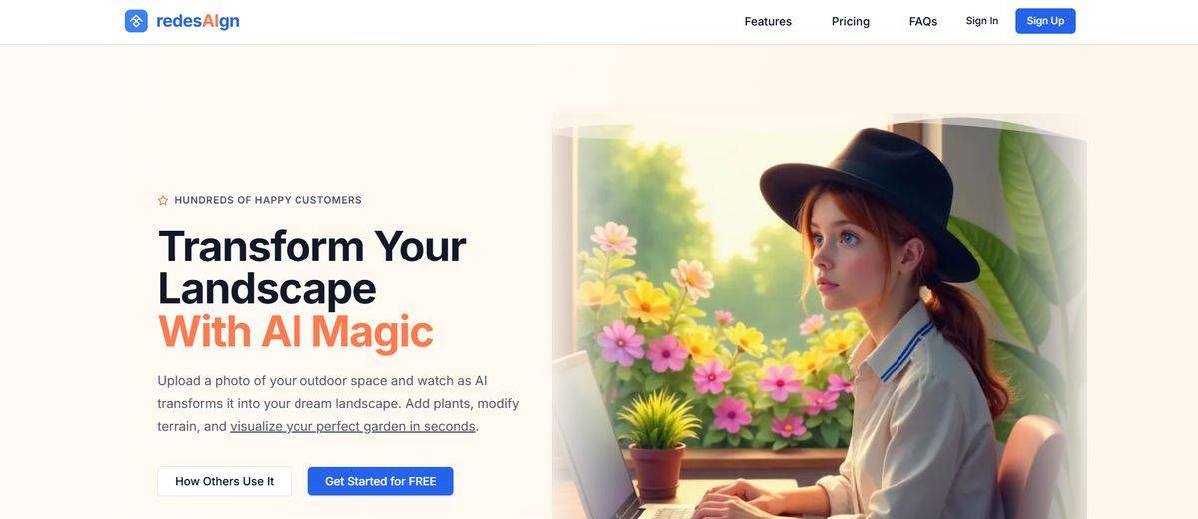Click the blue Sign Up button

tap(1045, 21)
